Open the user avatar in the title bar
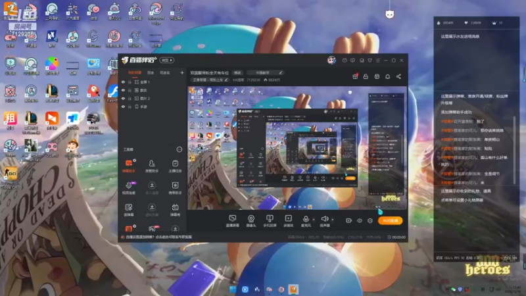This screenshot has height=296, width=526. 331,60
